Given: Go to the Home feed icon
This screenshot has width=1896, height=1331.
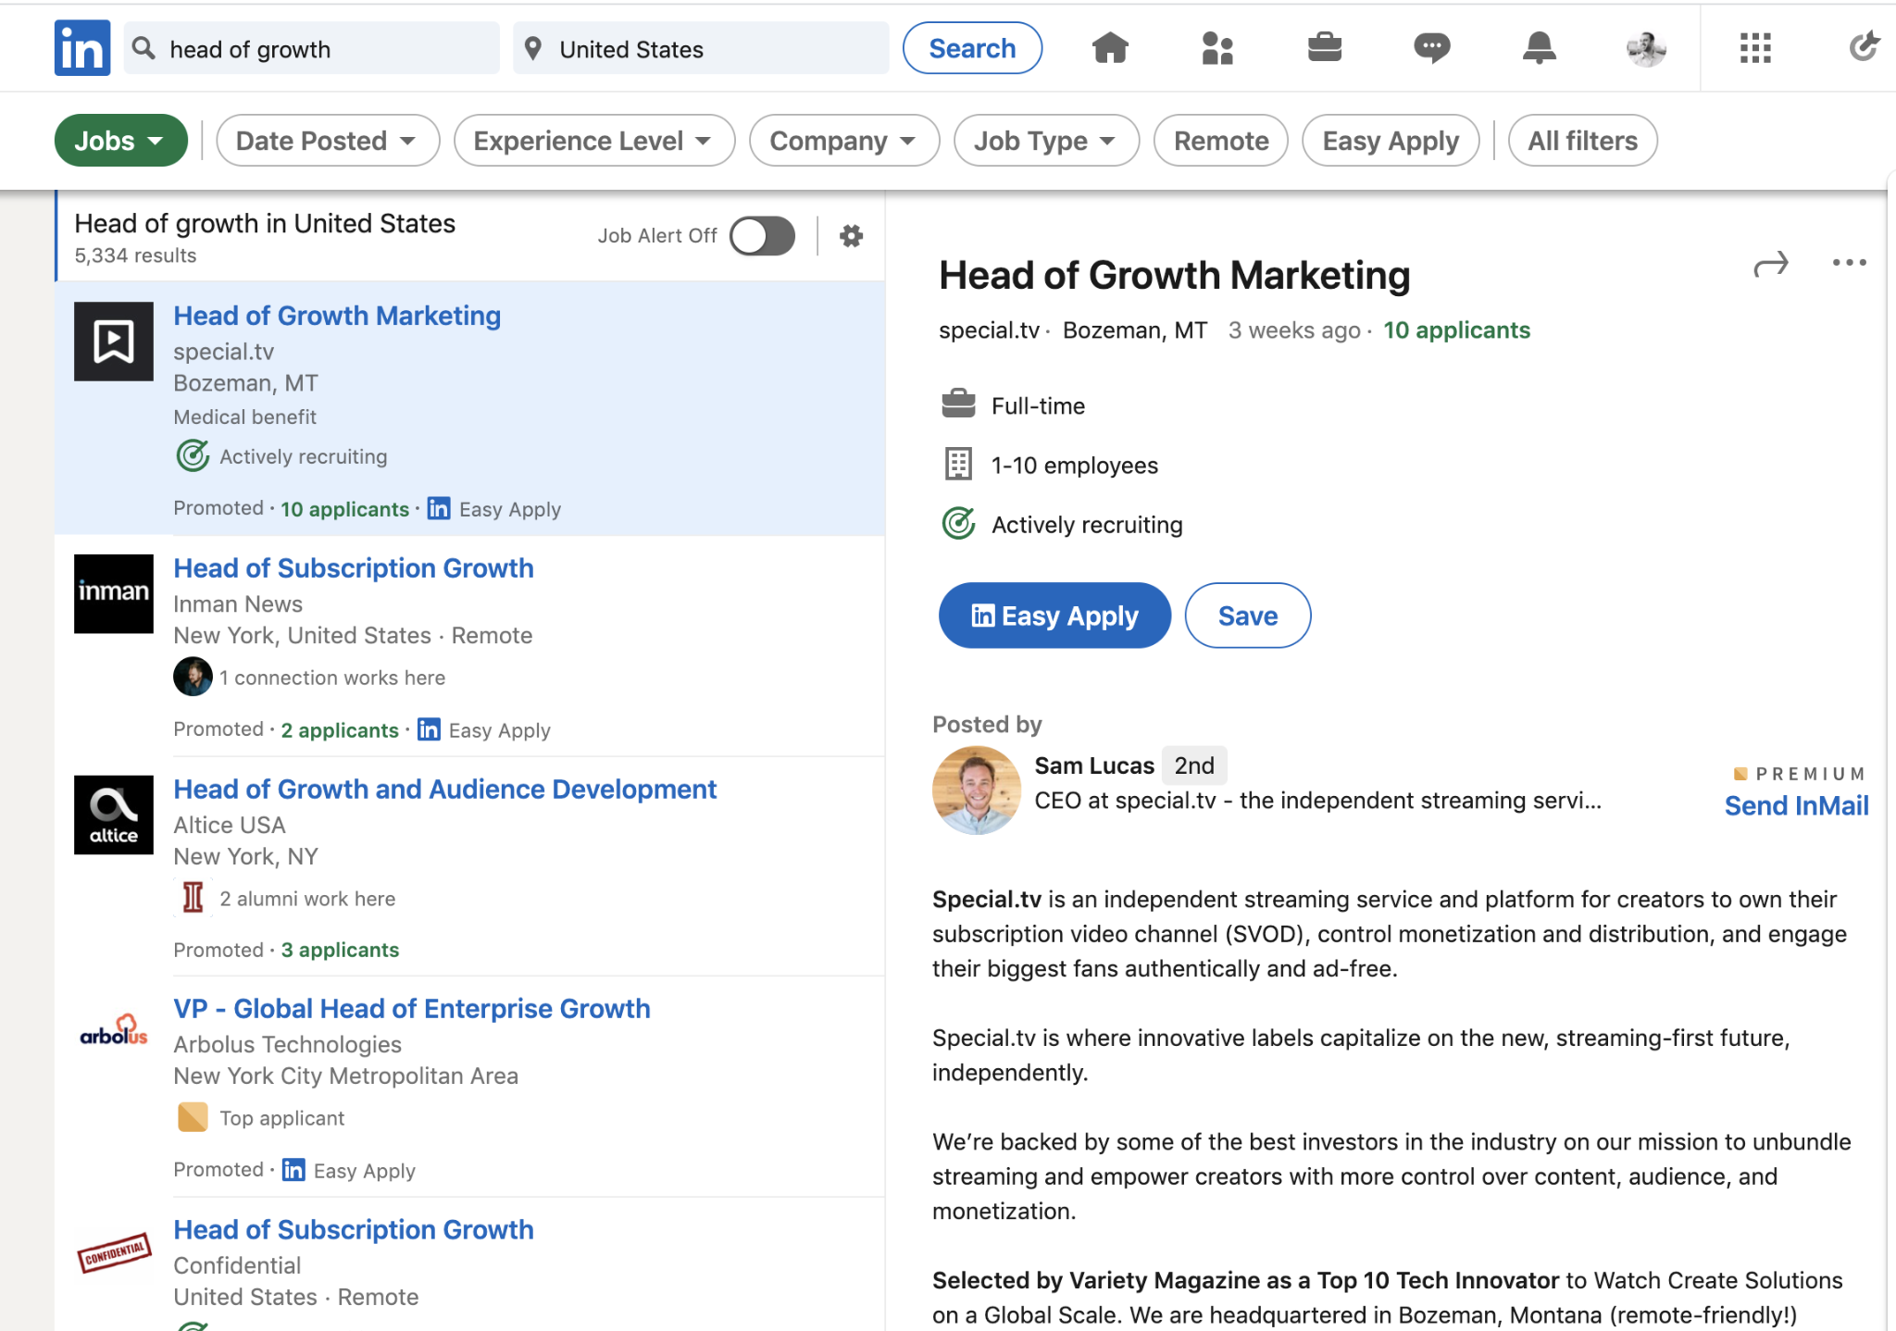Looking at the screenshot, I should tap(1110, 47).
